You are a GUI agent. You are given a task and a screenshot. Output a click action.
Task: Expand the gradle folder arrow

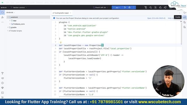(x=8, y=27)
